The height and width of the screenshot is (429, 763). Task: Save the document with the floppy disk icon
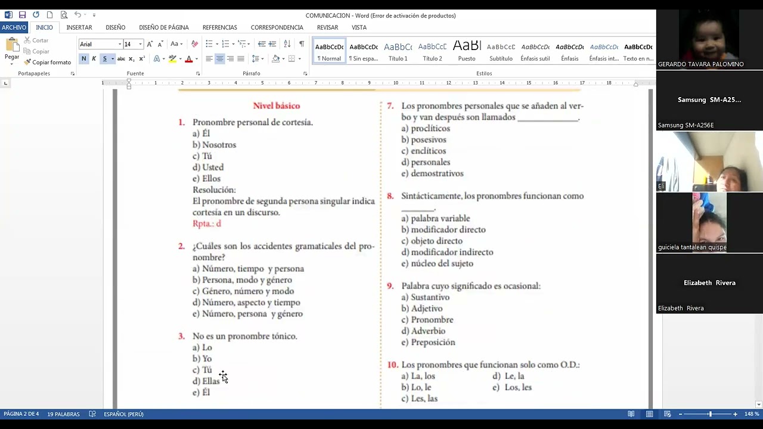pyautogui.click(x=22, y=15)
